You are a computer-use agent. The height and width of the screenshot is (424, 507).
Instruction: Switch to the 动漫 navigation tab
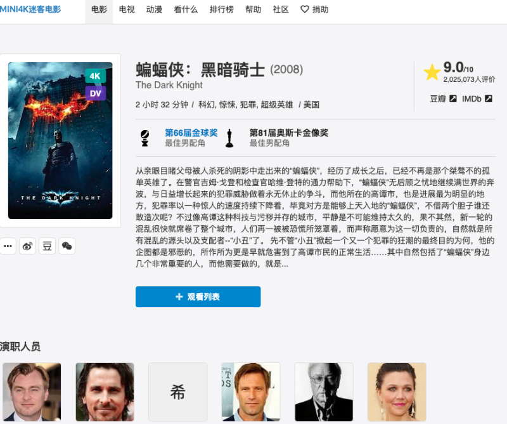tap(154, 10)
